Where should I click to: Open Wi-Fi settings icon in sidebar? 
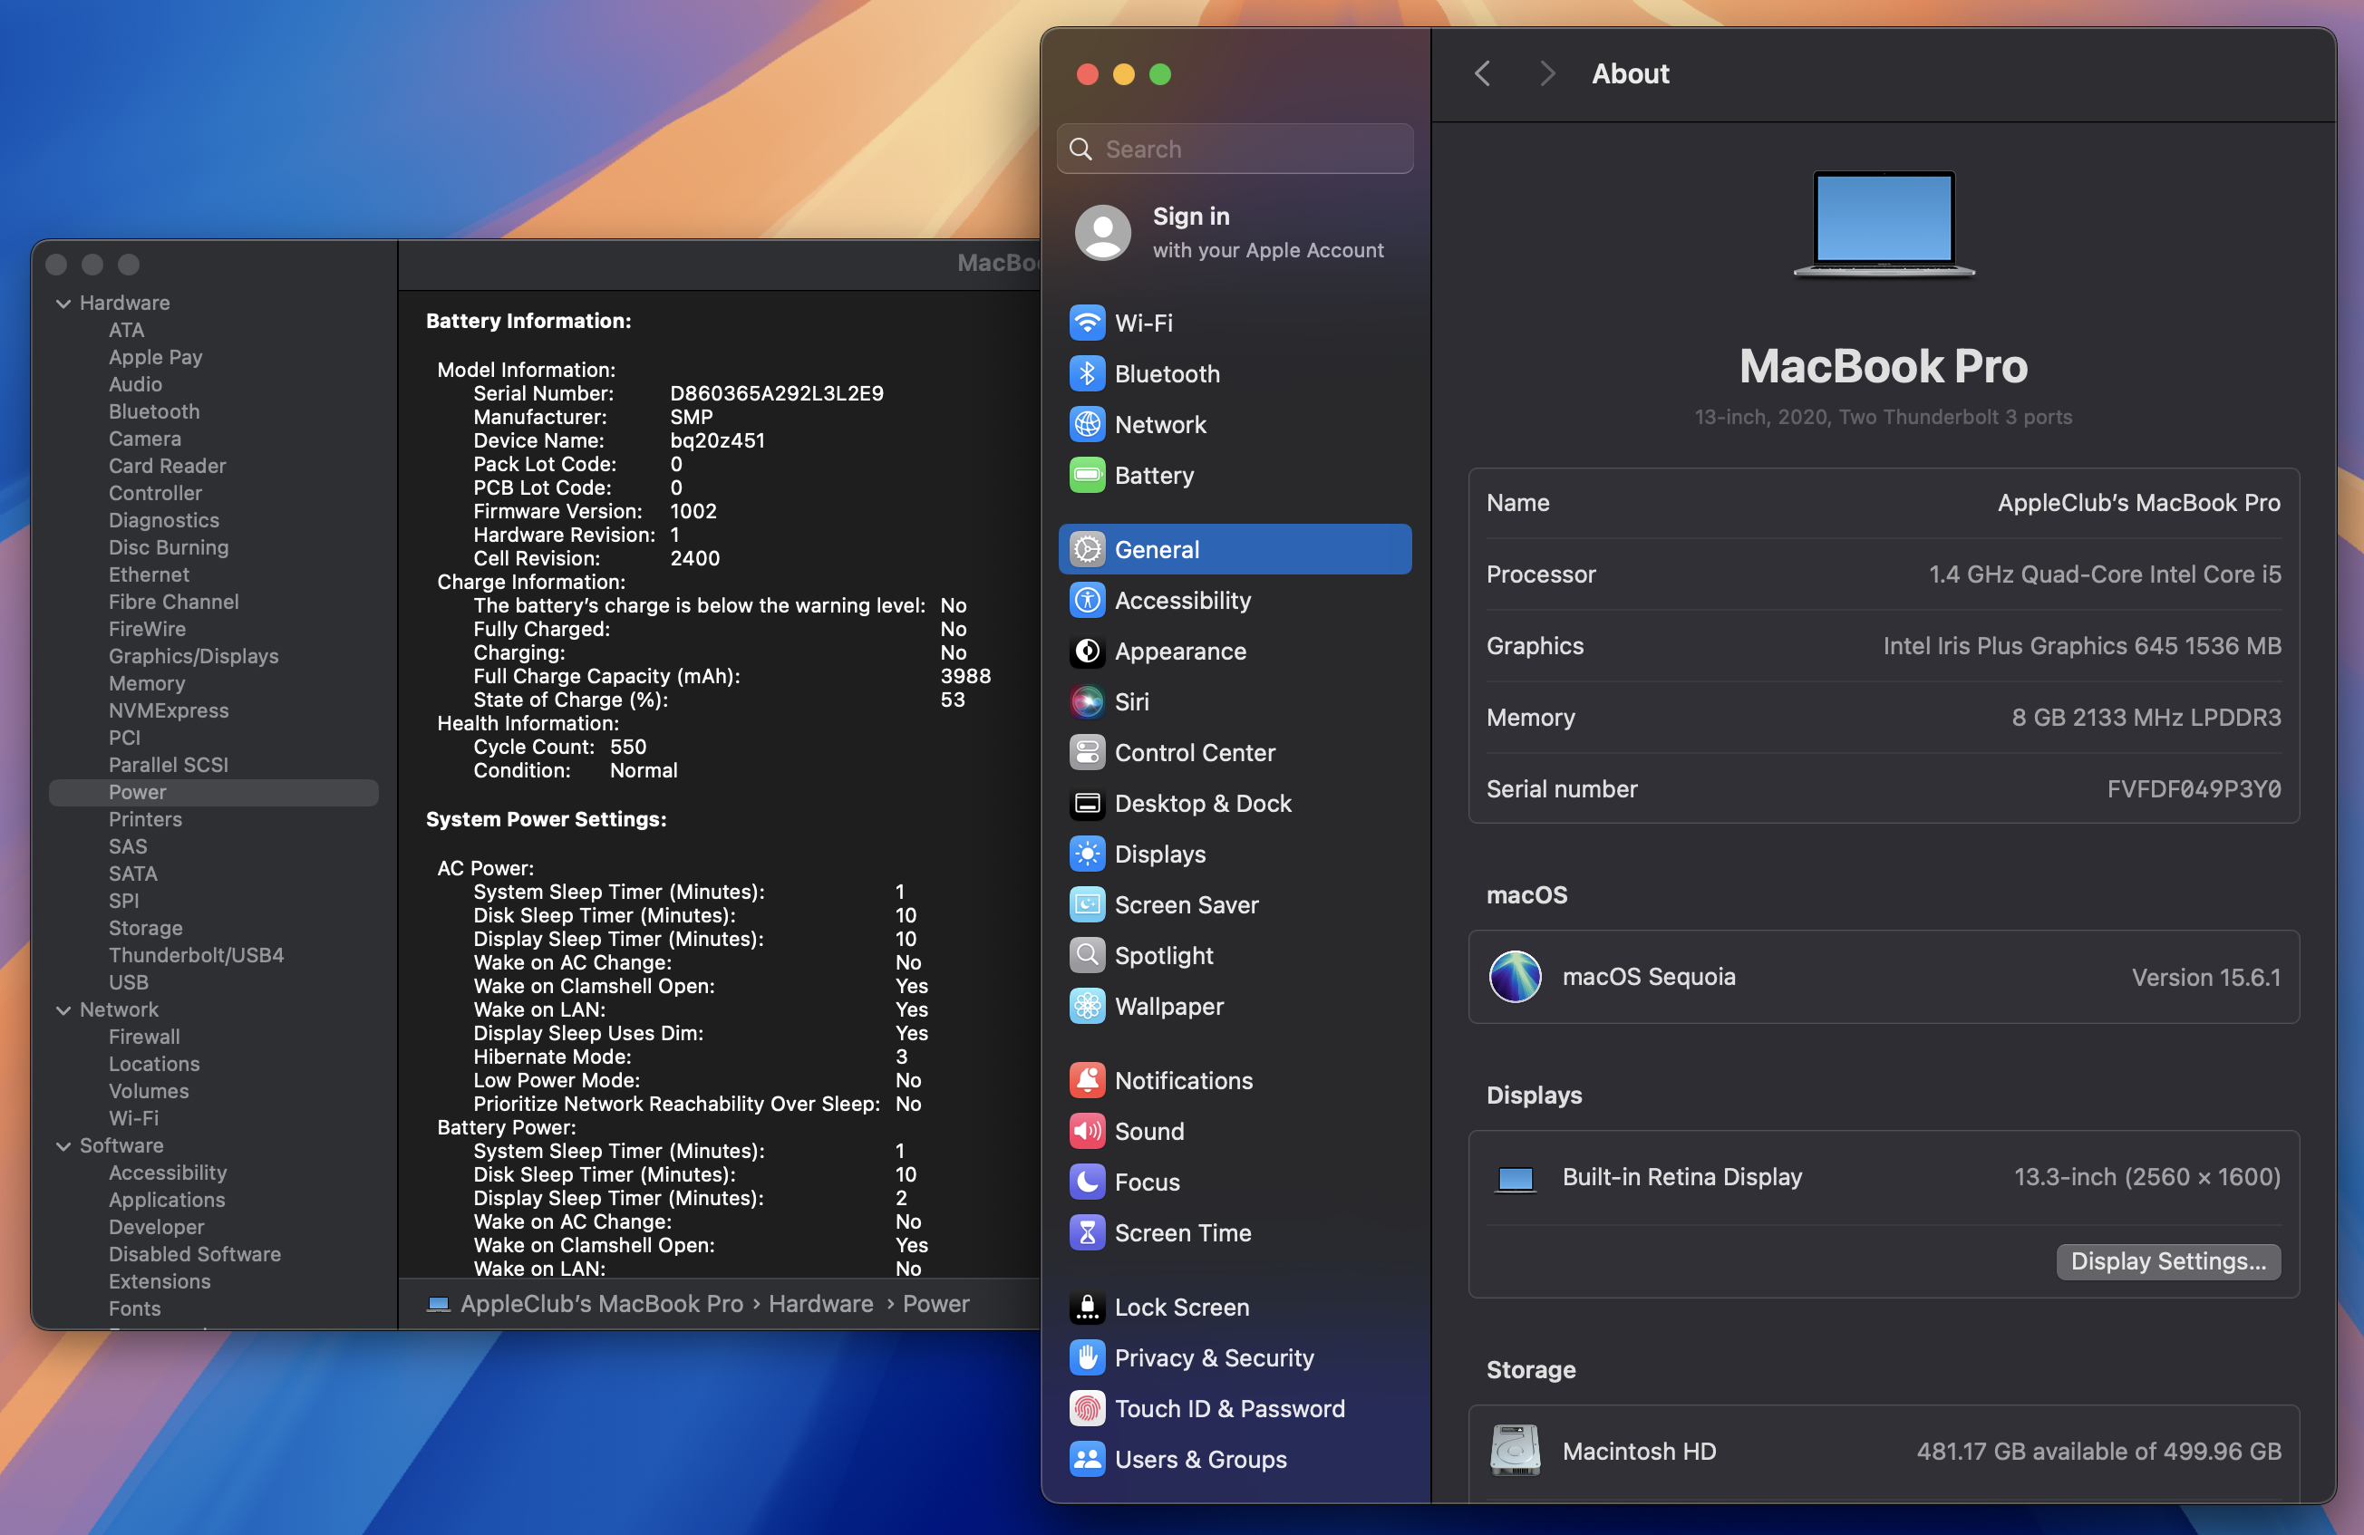[x=1087, y=323]
